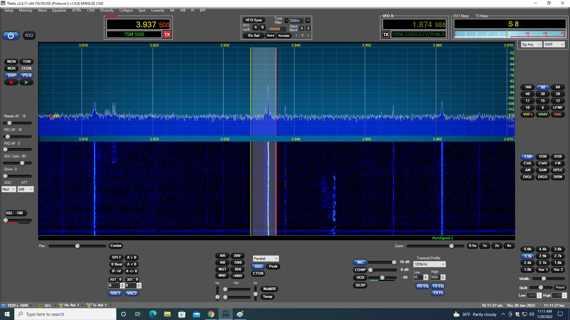Open the Sig Avg meter dropdown

coord(531,44)
